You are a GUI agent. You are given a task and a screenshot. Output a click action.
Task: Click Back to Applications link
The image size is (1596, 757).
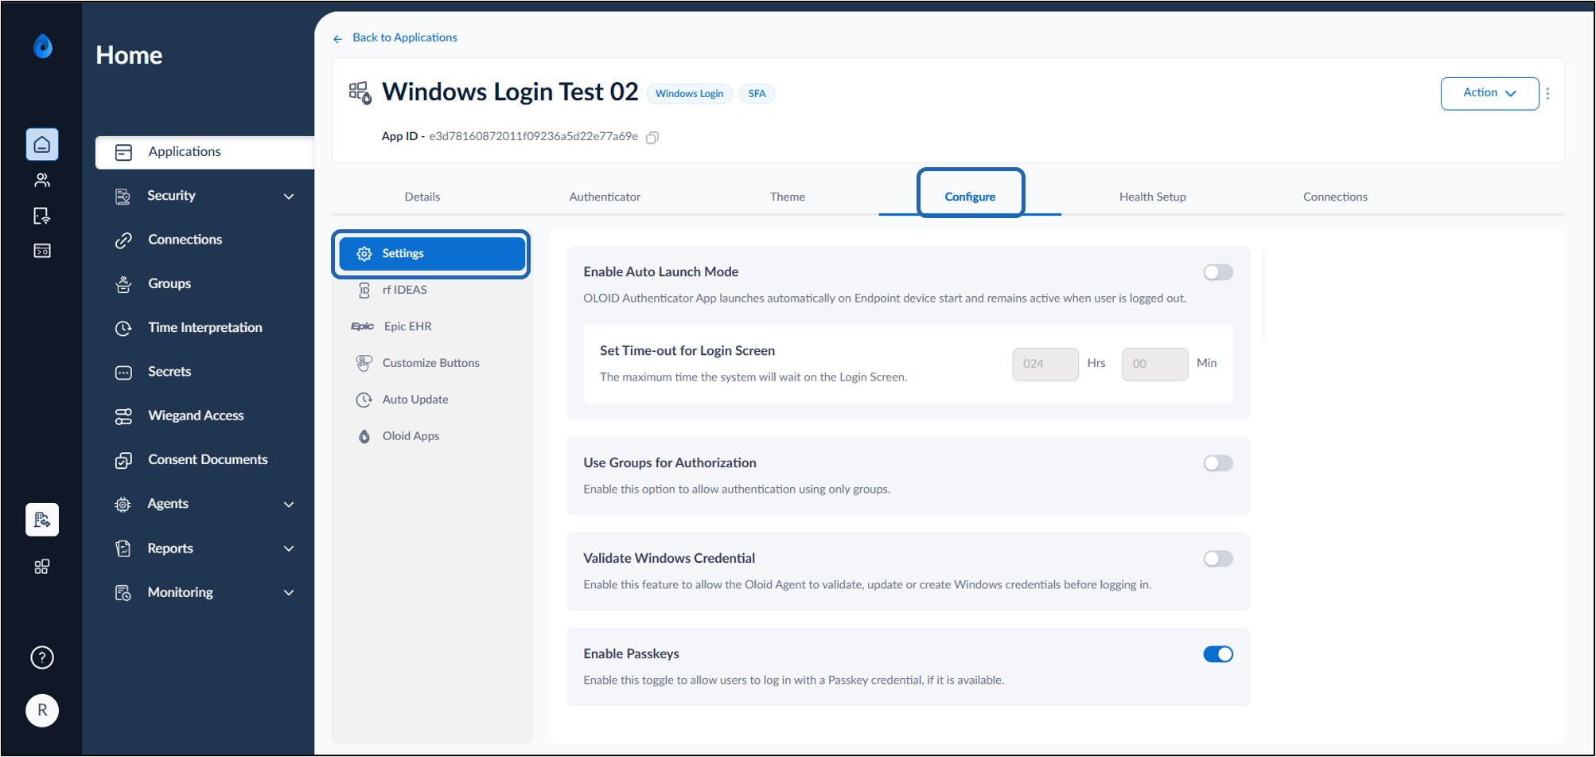coord(404,37)
